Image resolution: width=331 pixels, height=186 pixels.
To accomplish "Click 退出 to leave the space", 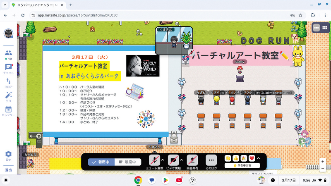I will [8, 170].
